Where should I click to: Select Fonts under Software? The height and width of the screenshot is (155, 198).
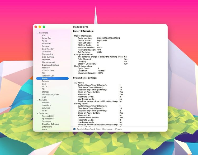click(44, 129)
